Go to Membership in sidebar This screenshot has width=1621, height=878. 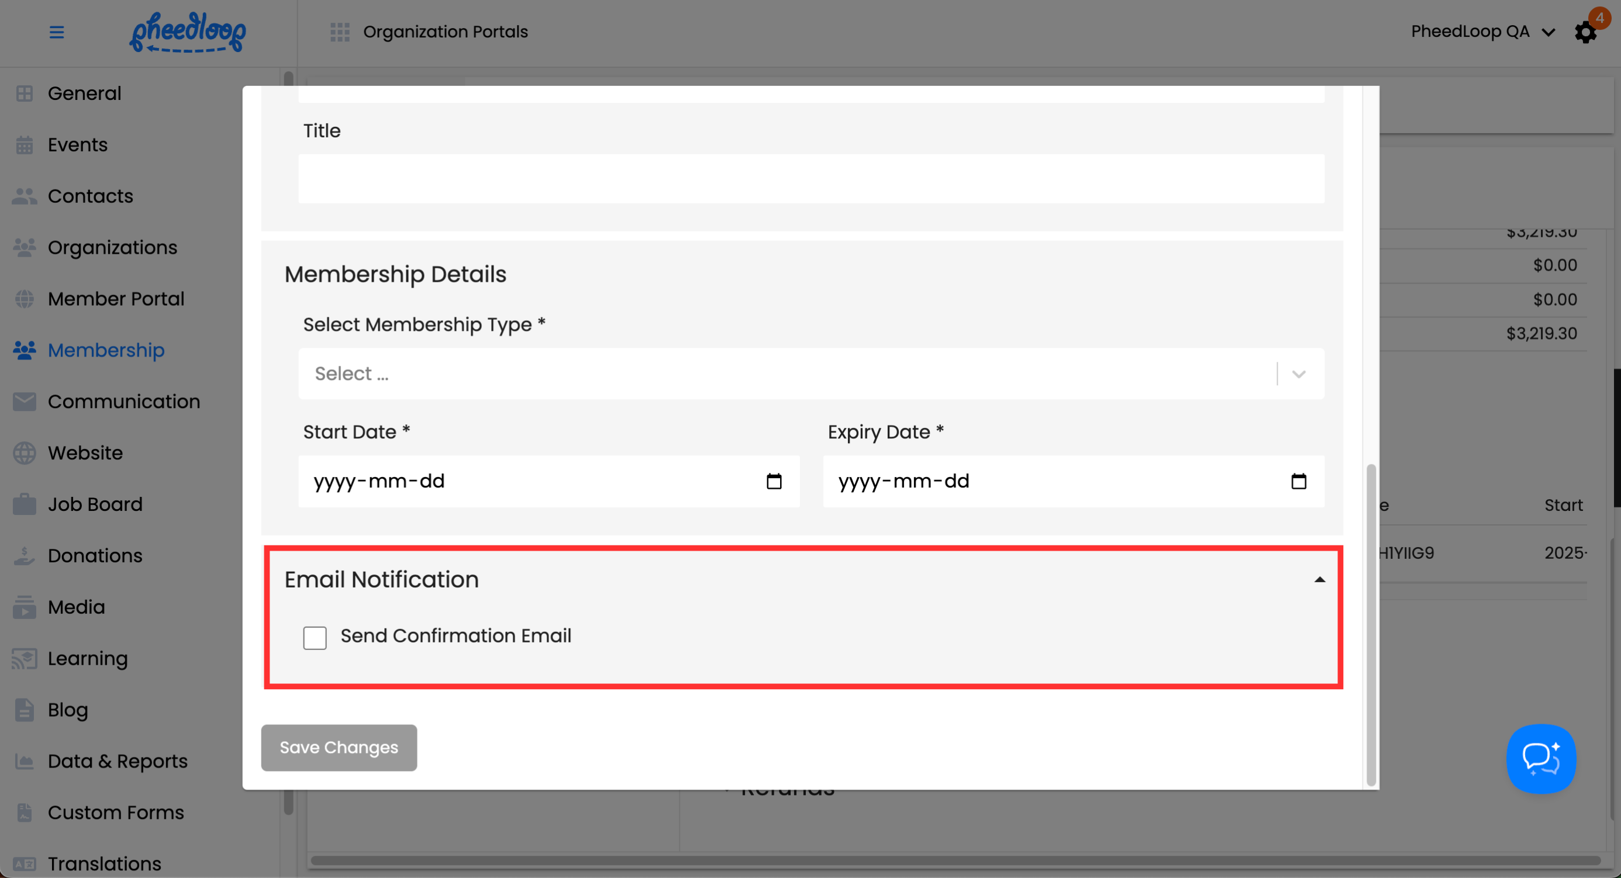coord(106,350)
